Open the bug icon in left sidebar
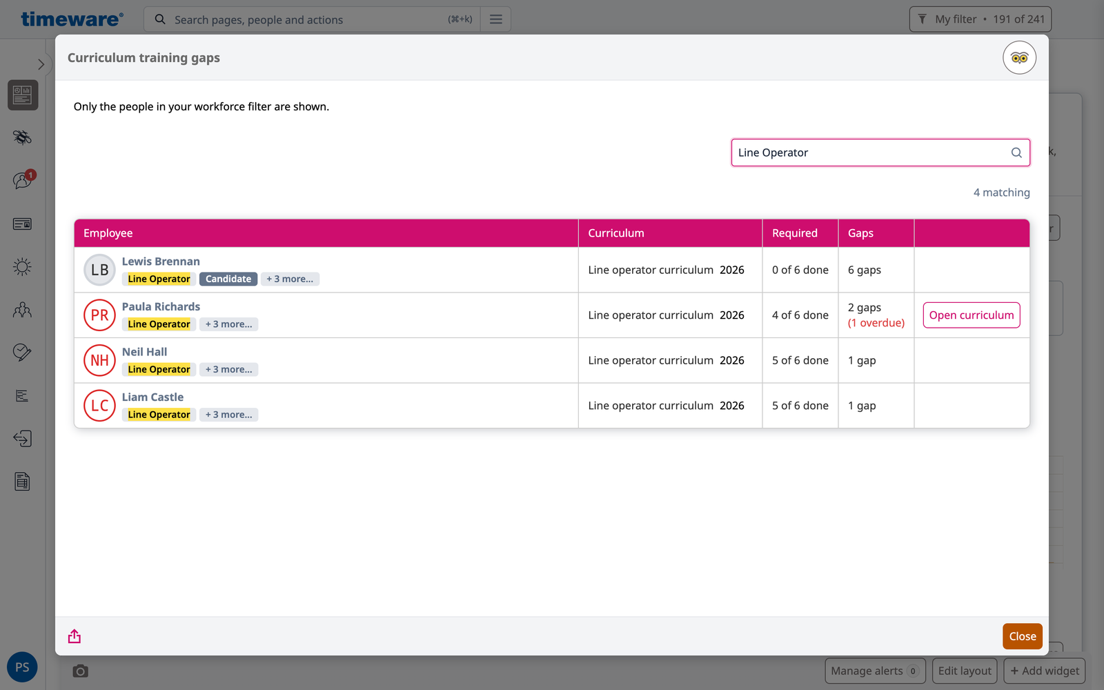 click(23, 137)
